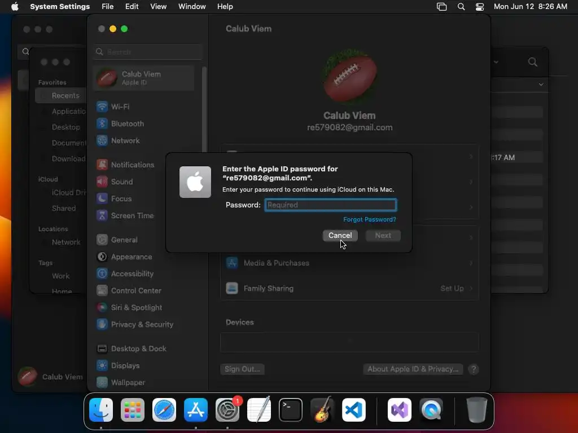The width and height of the screenshot is (578, 433).
Task: Open Focus moon icon
Action: point(102,198)
